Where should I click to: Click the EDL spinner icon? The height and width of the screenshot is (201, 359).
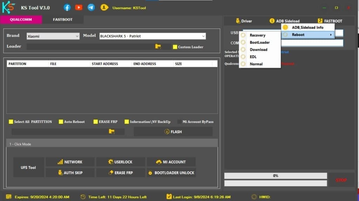point(243,57)
